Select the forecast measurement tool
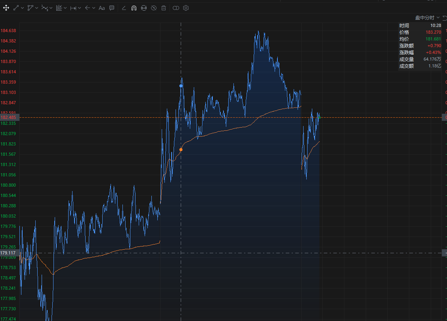This screenshot has height=321, width=447. click(x=59, y=8)
